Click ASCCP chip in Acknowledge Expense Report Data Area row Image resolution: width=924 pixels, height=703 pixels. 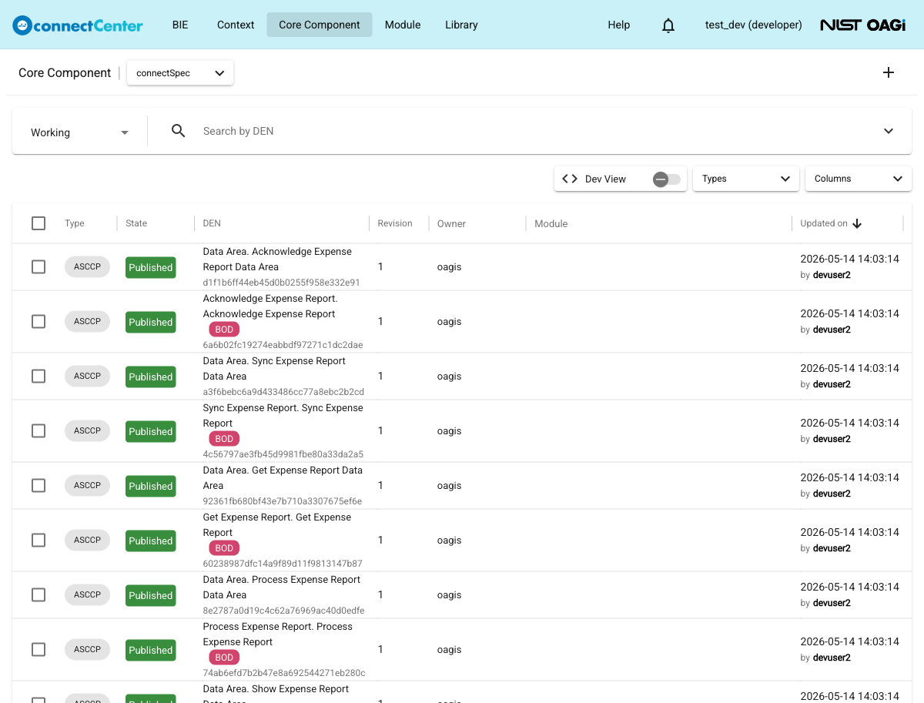88,266
